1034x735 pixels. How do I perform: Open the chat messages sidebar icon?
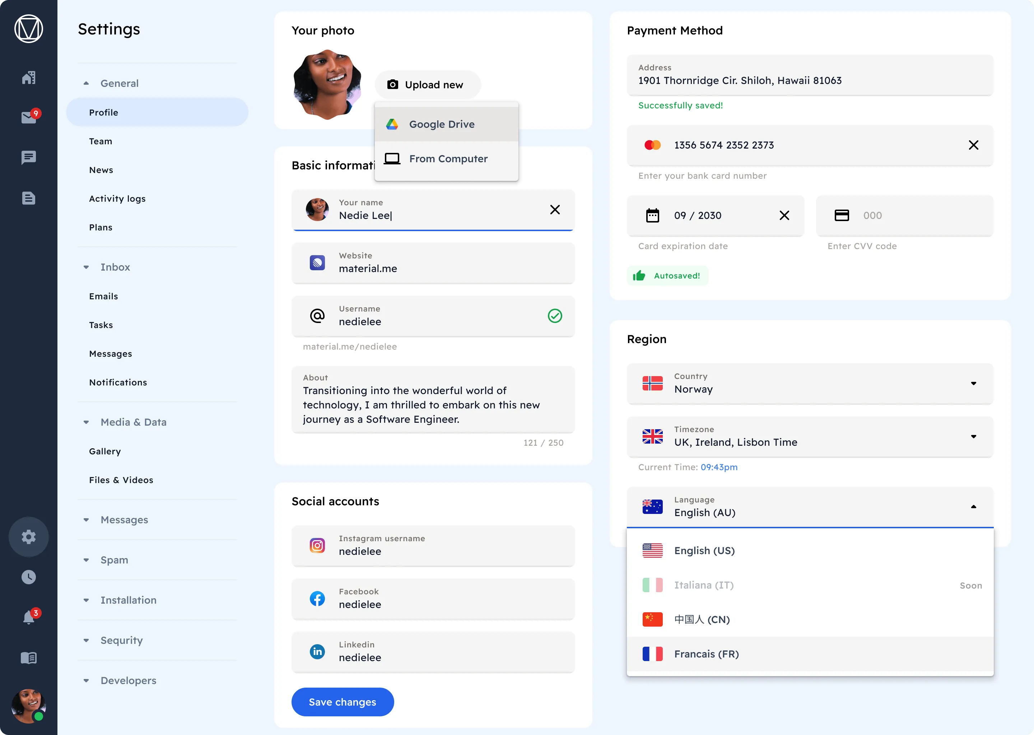point(29,158)
